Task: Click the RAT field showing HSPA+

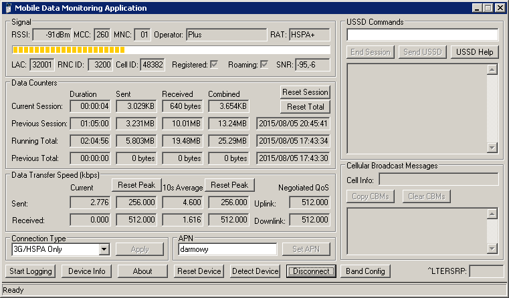Action: (310, 35)
